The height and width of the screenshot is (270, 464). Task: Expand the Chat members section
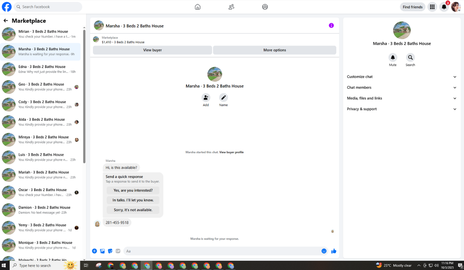[402, 87]
